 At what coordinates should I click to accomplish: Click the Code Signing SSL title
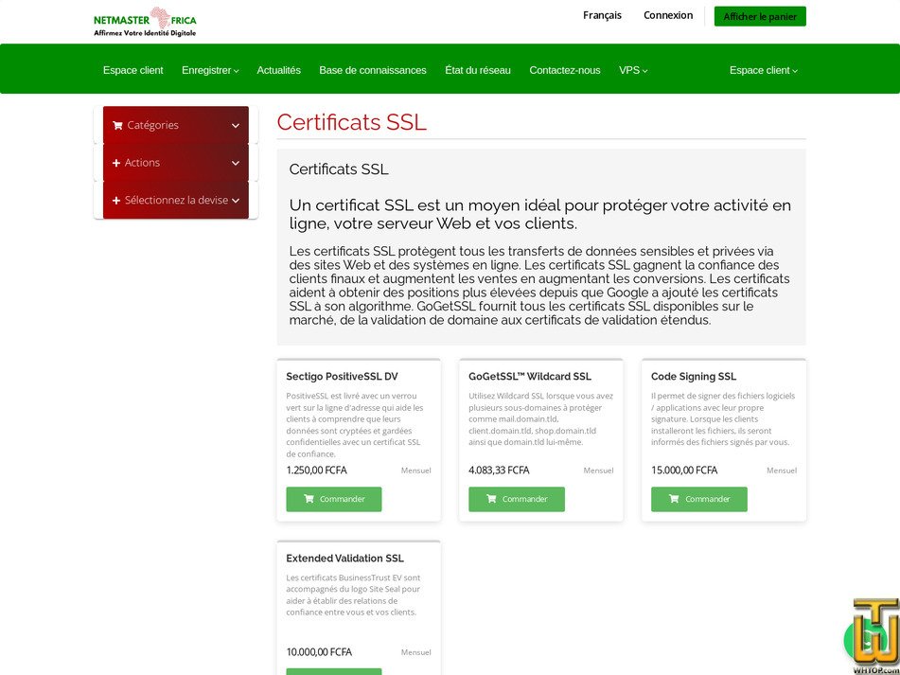694,377
